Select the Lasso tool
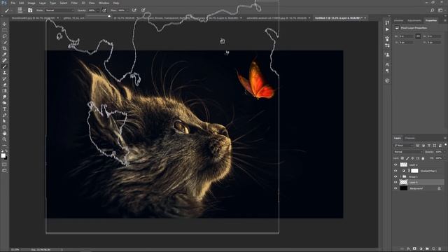This screenshot has width=448, height=252. pyautogui.click(x=4, y=36)
